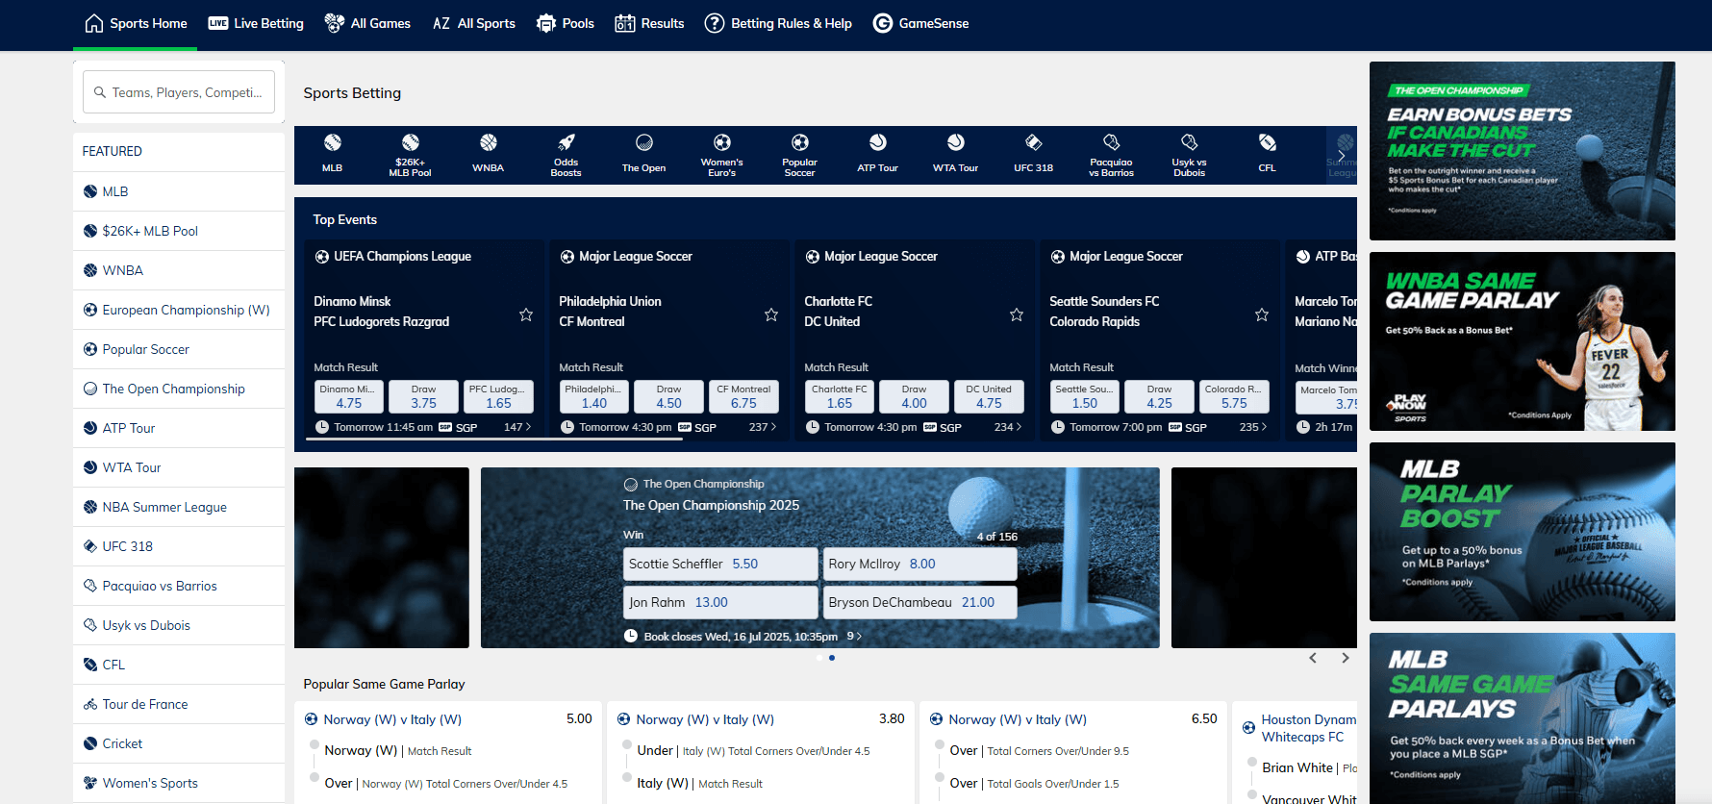Select Over Total Goals 1.5 radio
The image size is (1712, 804).
tap(940, 778)
